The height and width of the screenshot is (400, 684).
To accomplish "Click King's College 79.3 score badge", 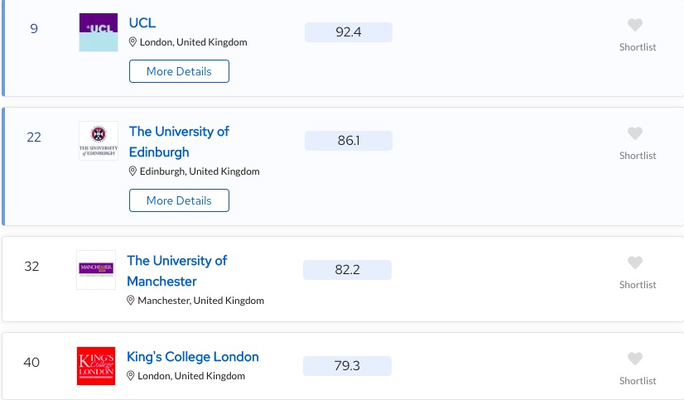I will pos(347,365).
